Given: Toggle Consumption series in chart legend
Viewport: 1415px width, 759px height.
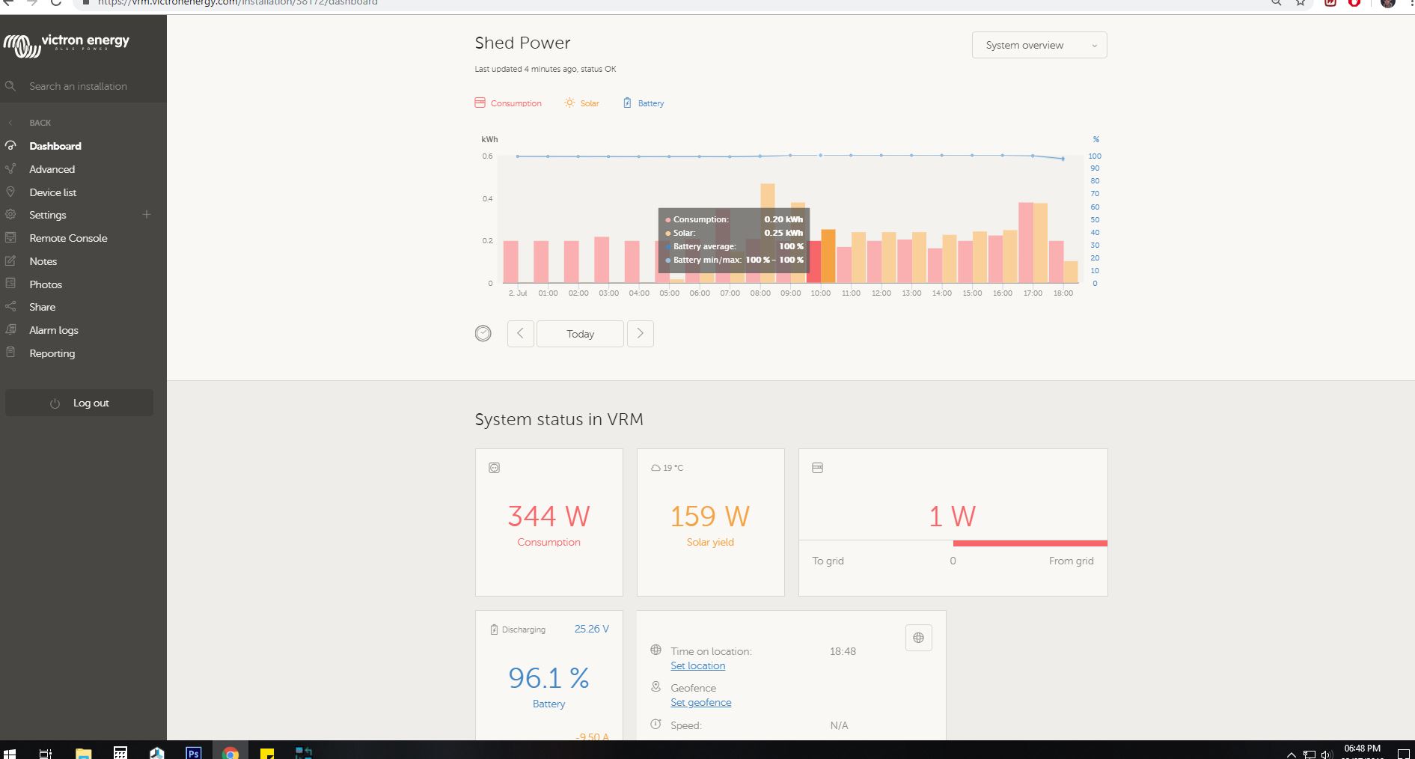Looking at the screenshot, I should (508, 103).
